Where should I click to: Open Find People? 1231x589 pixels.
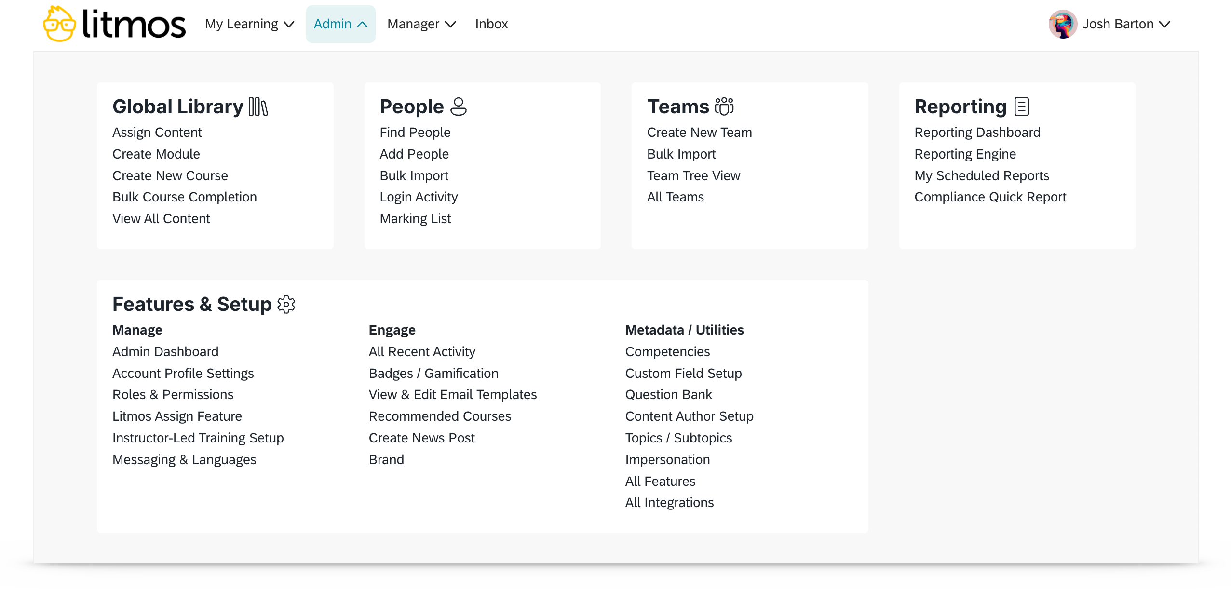point(415,132)
